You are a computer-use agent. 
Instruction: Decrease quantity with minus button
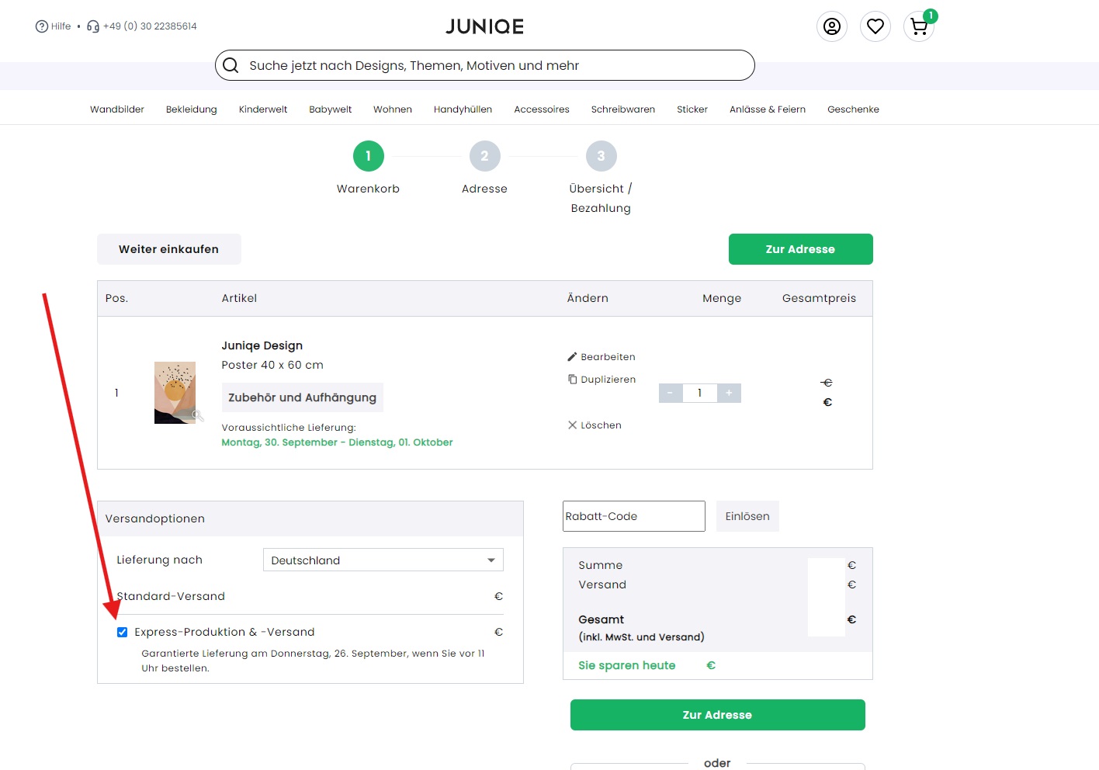671,393
